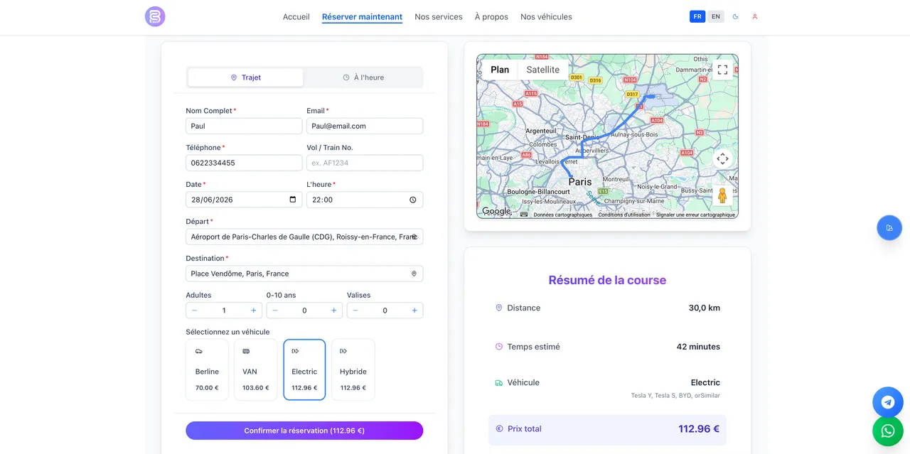Open WhatsApp chat floating button

888,431
